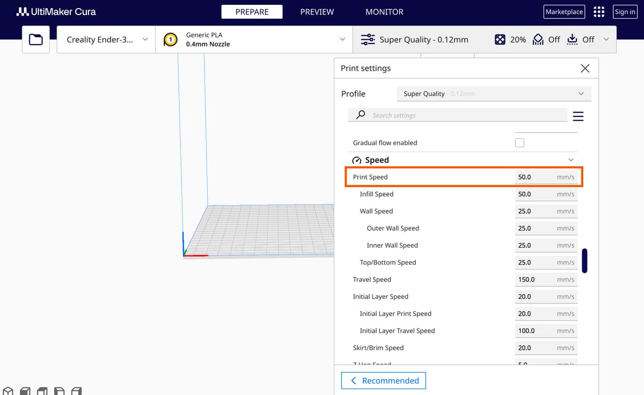Open the Super Quality profile dropdown
The height and width of the screenshot is (395, 644).
494,94
